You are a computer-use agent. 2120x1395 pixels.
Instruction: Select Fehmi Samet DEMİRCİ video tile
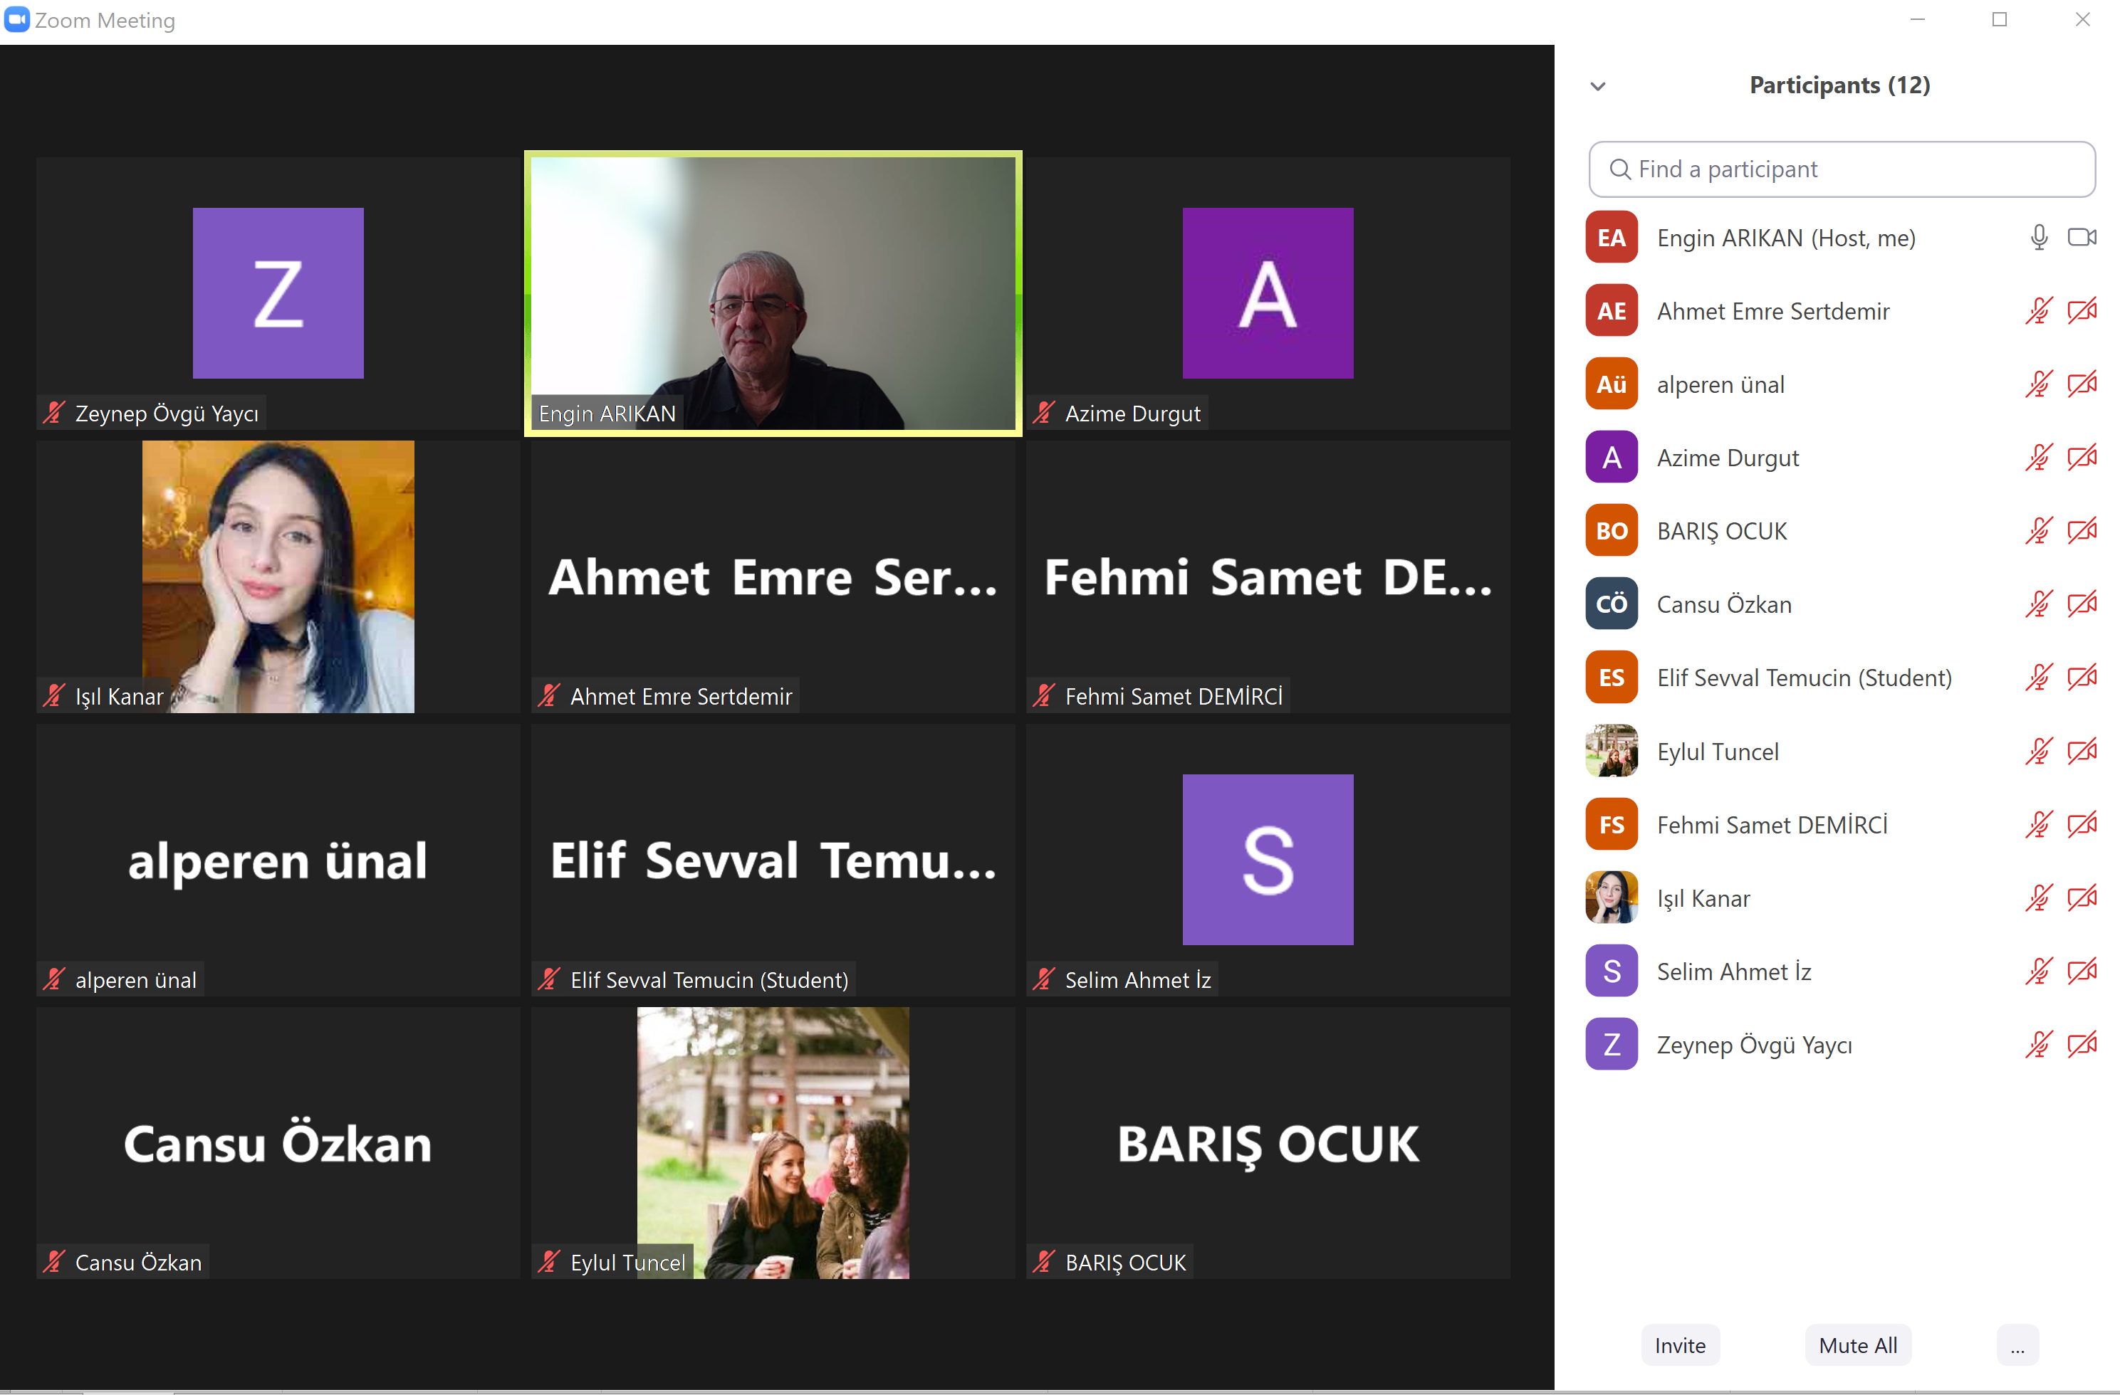point(1268,576)
